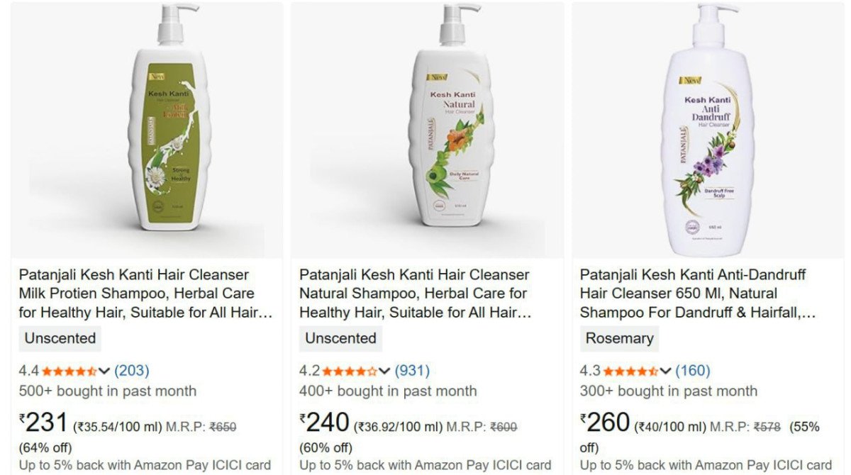Select Unscented tag under Milk Protien shampoo

(x=60, y=338)
